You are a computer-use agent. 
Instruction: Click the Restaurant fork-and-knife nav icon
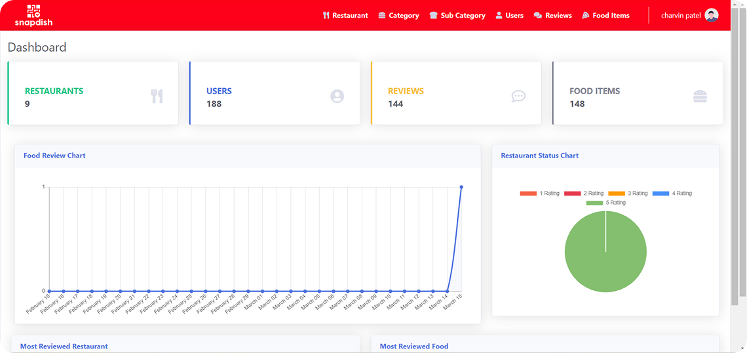[x=326, y=15]
